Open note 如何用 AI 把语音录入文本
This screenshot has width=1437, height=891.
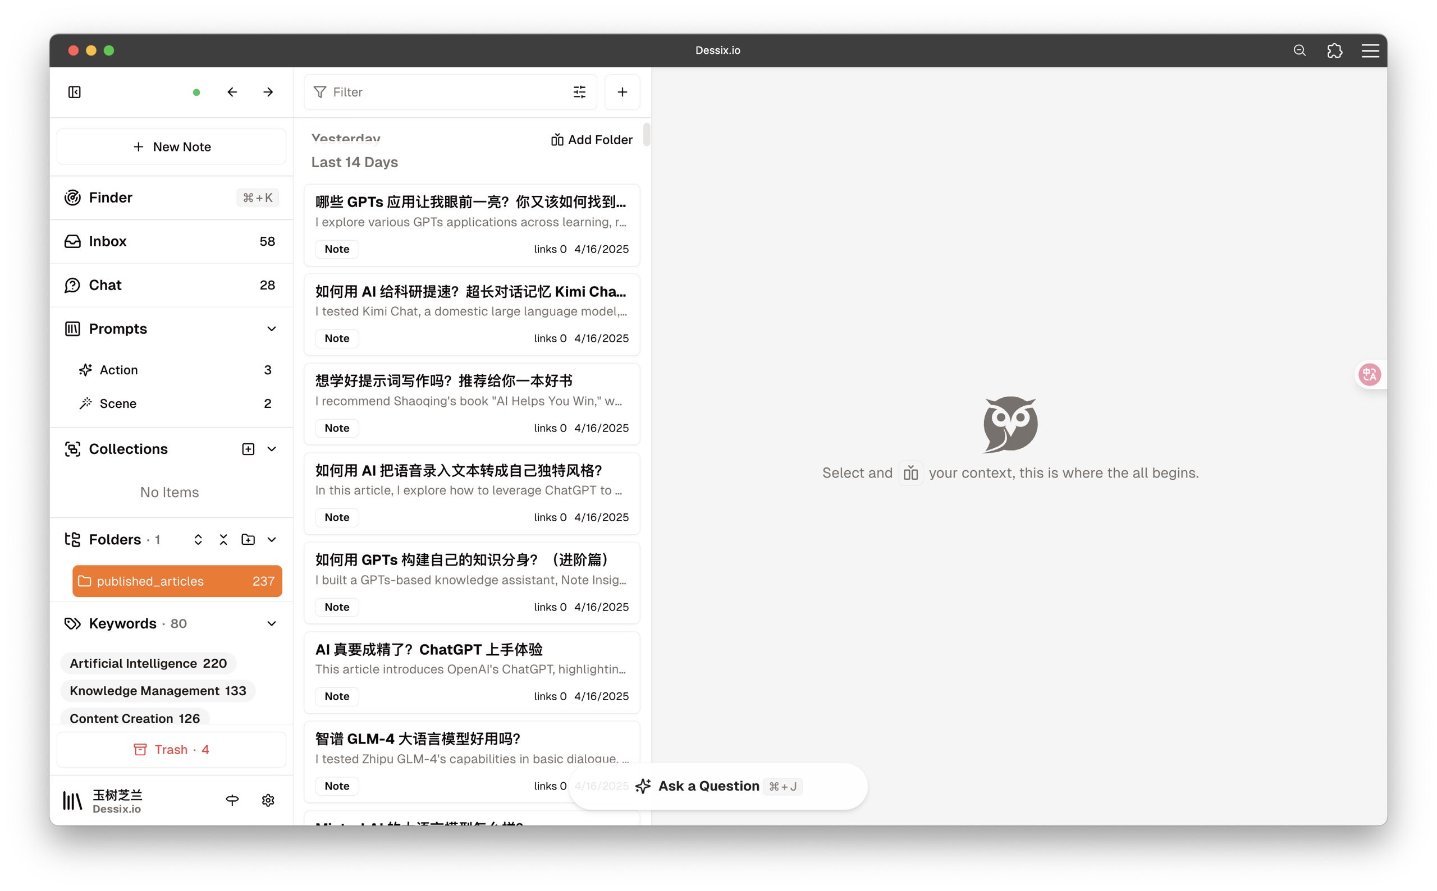coord(472,494)
